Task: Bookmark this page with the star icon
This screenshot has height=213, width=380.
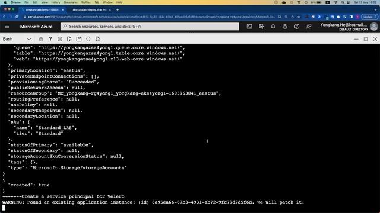Action: click(299, 17)
